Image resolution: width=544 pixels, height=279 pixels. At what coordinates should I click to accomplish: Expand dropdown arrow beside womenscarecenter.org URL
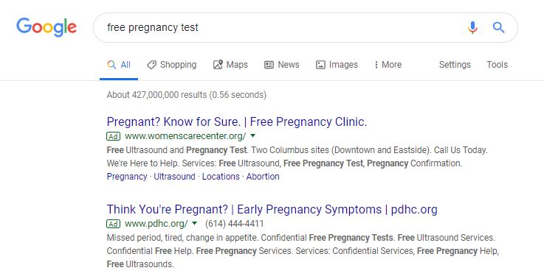coord(253,135)
